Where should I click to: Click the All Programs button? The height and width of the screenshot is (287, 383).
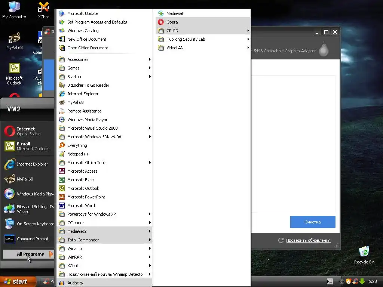[28, 254]
